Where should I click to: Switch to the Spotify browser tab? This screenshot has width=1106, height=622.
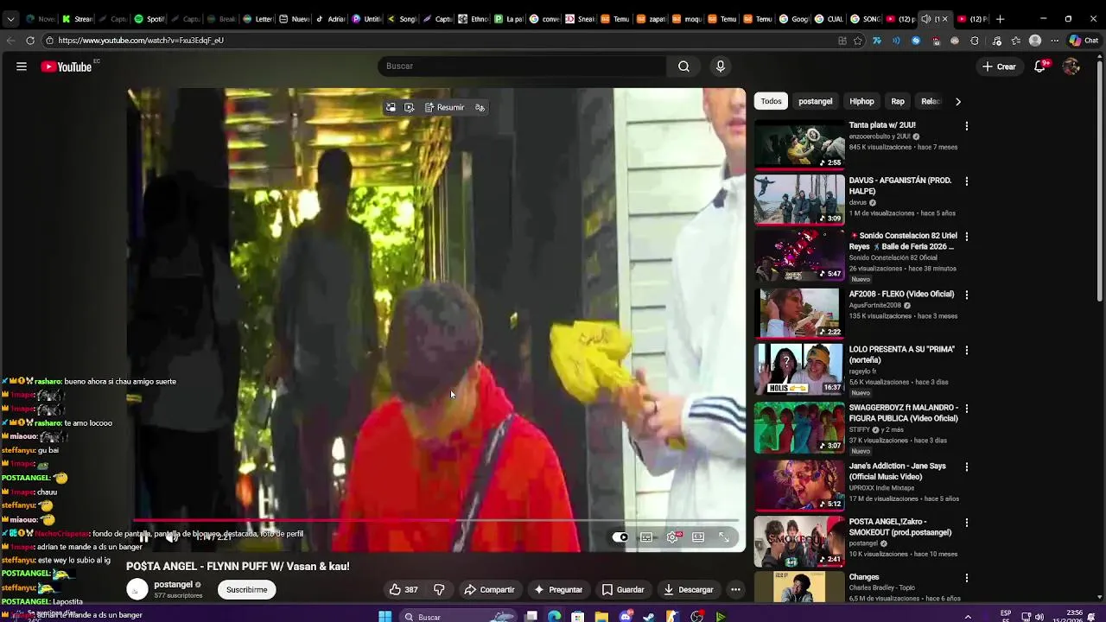tap(149, 19)
